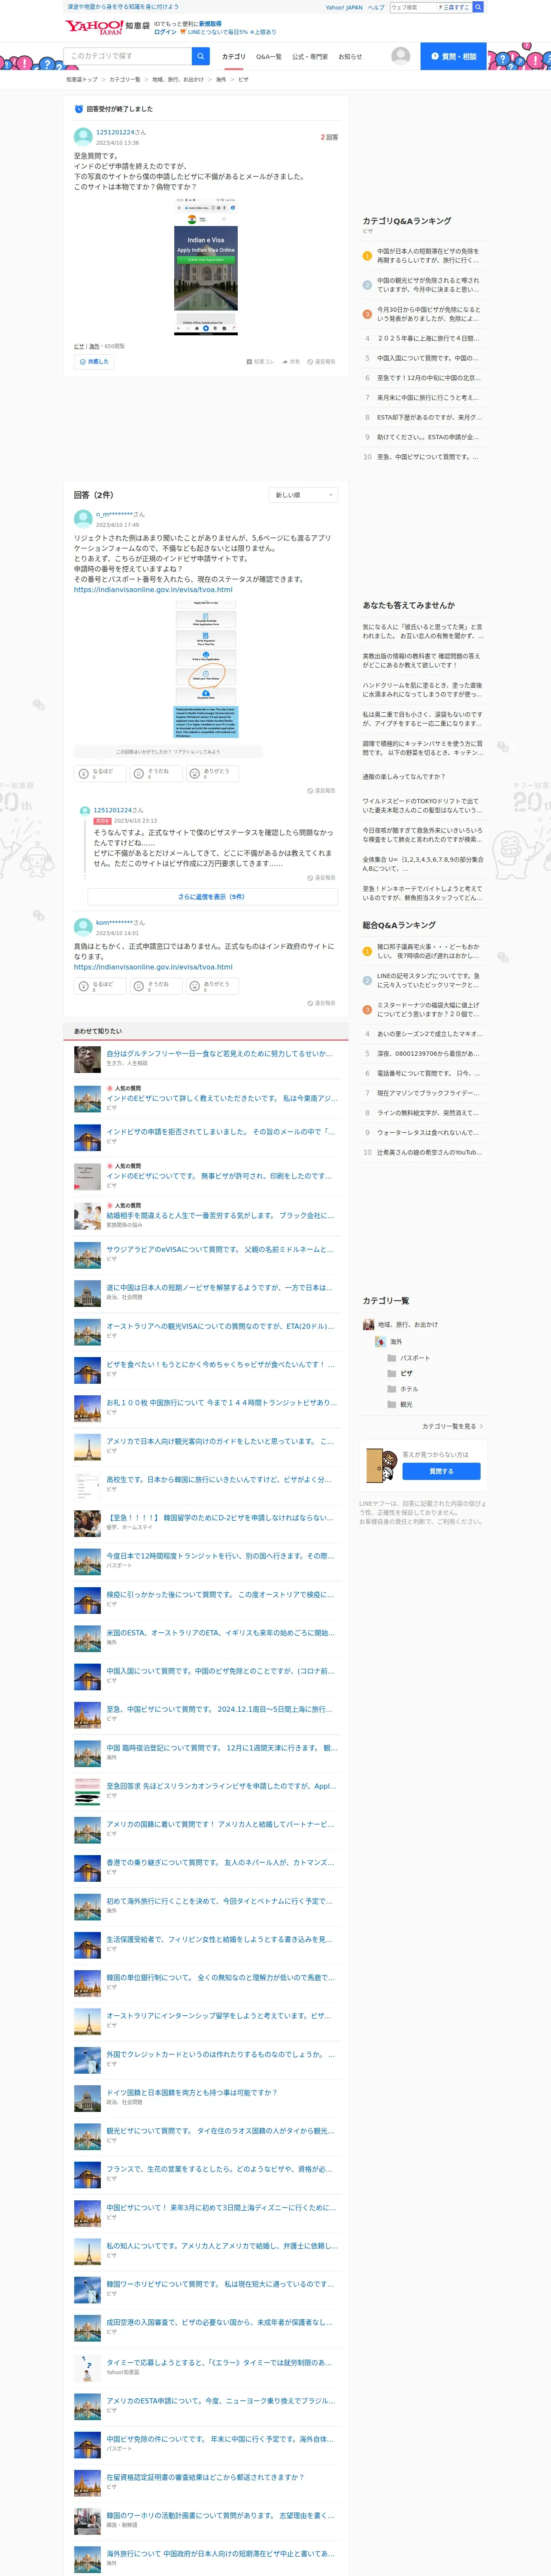
Task: Open related 韓国のワーホリの活動計画書 question
Action: coord(220,2515)
